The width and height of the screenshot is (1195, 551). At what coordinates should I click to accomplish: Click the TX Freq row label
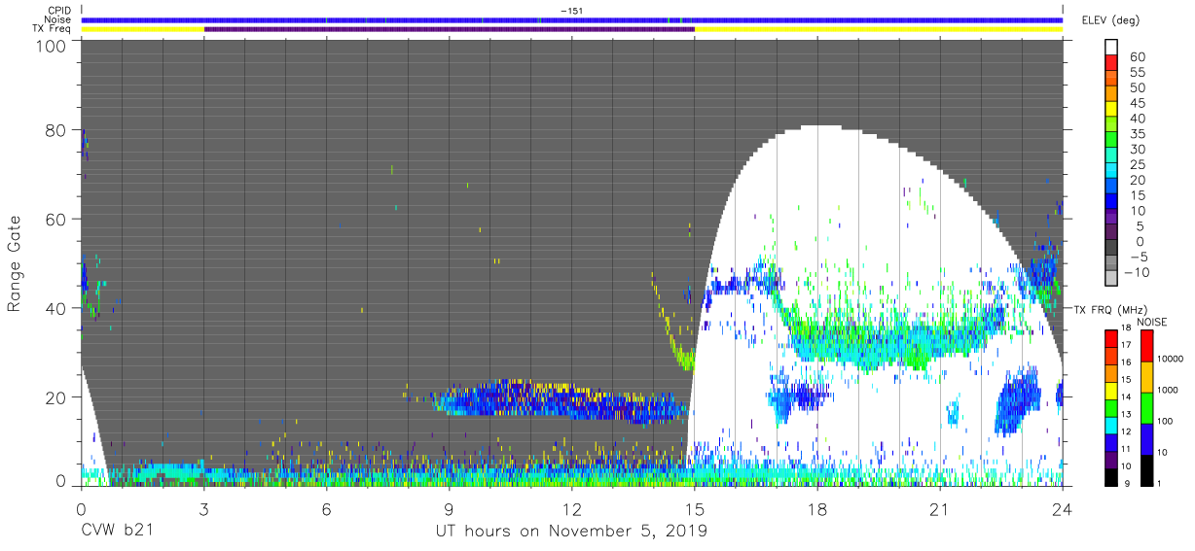click(53, 29)
